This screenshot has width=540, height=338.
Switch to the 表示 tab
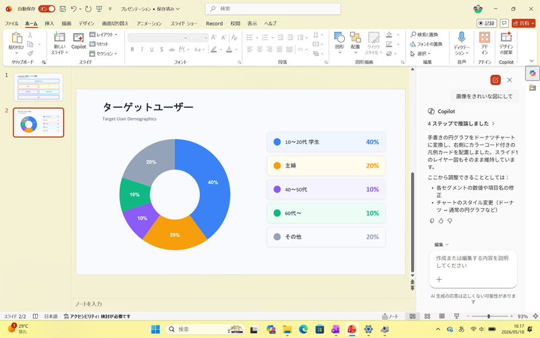pos(252,24)
